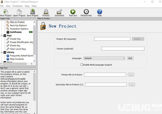Select Create Modification Key item
The image size is (162, 114).
point(22,42)
